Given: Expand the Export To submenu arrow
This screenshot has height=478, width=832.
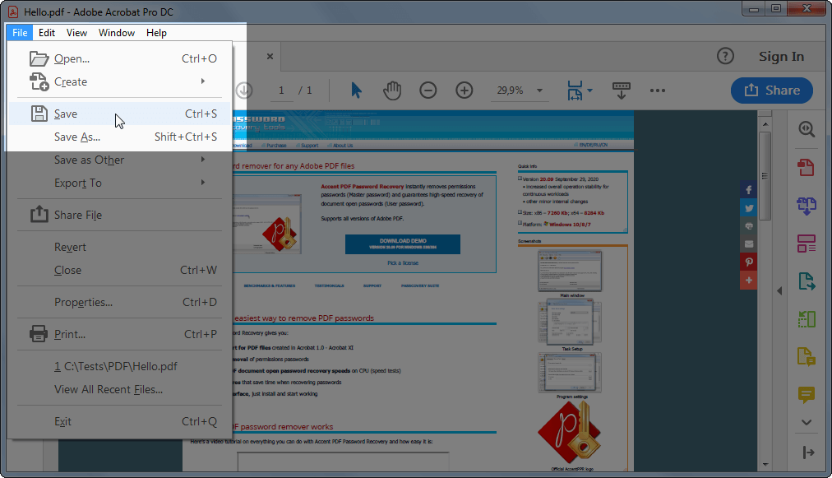Looking at the screenshot, I should click(x=203, y=182).
